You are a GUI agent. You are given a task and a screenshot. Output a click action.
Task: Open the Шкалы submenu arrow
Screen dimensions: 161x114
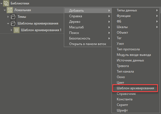(x=157, y=27)
